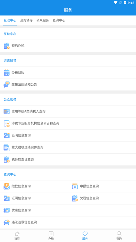Tap the 缴款信息查询 envelope icon

[x=7, y=186]
